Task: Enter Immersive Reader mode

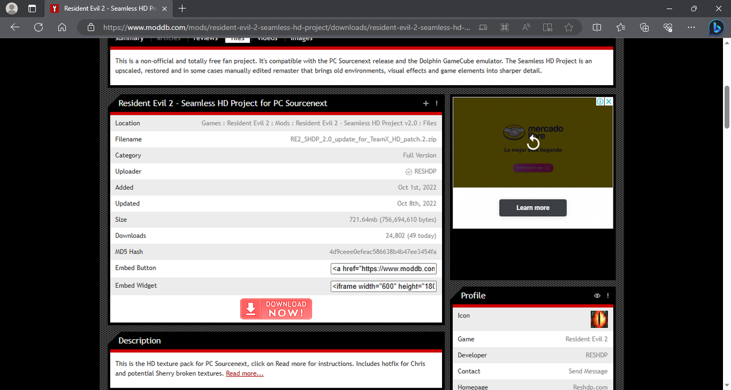Action: point(547,27)
